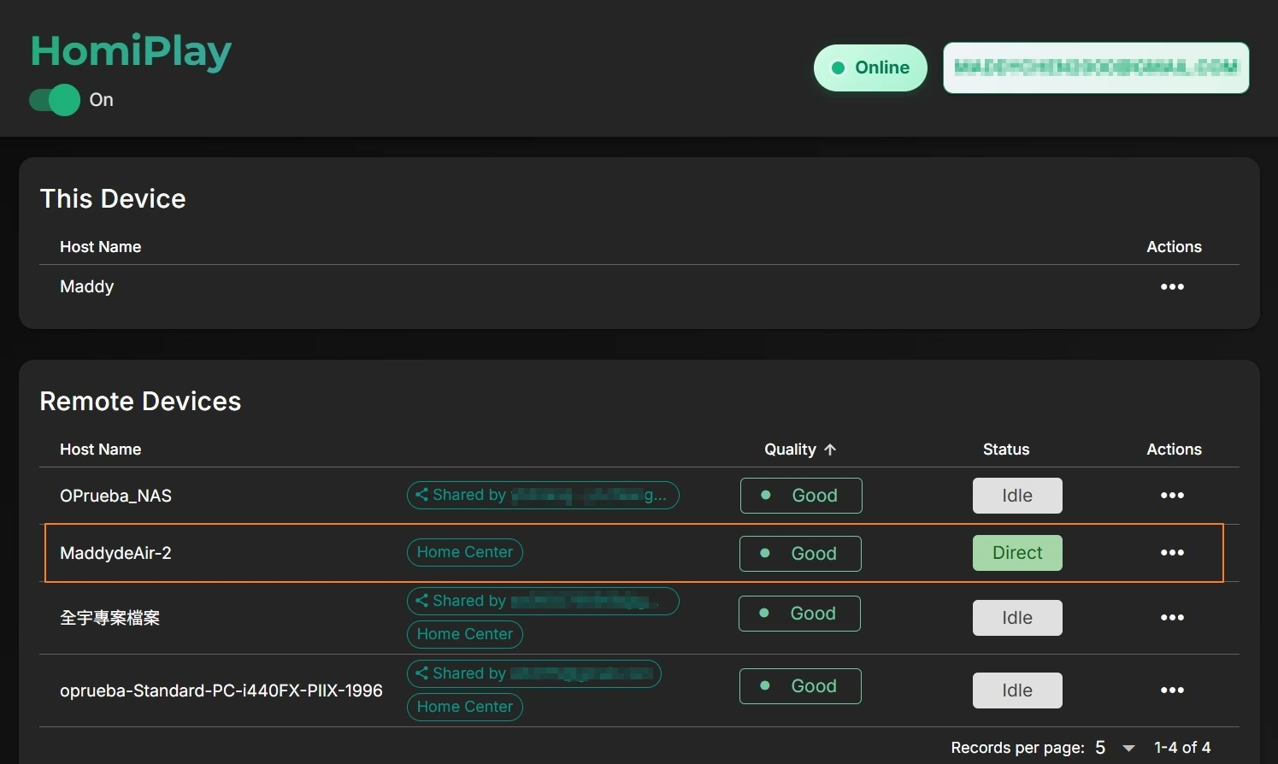Click the Idle status for 全宇專案檔案
The width and height of the screenshot is (1278, 764).
(x=1017, y=618)
